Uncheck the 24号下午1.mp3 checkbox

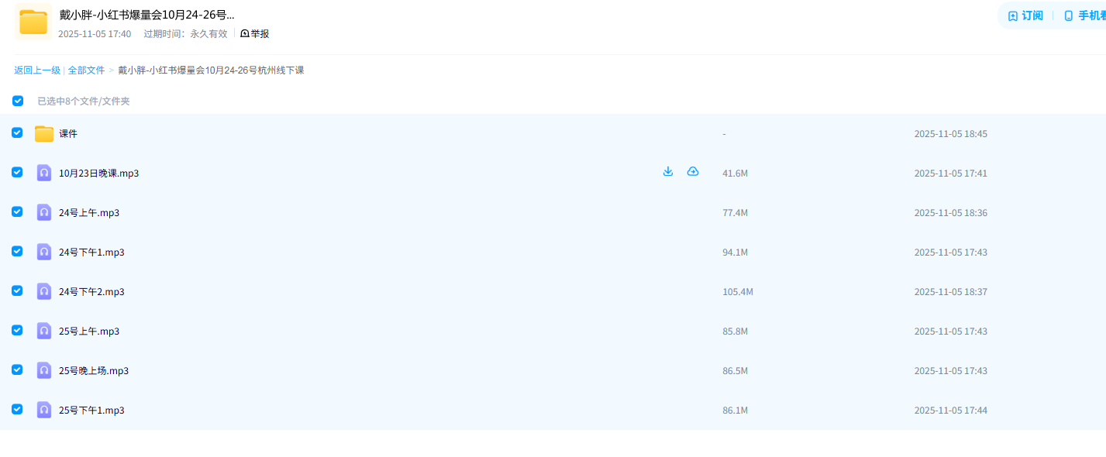pyautogui.click(x=17, y=252)
